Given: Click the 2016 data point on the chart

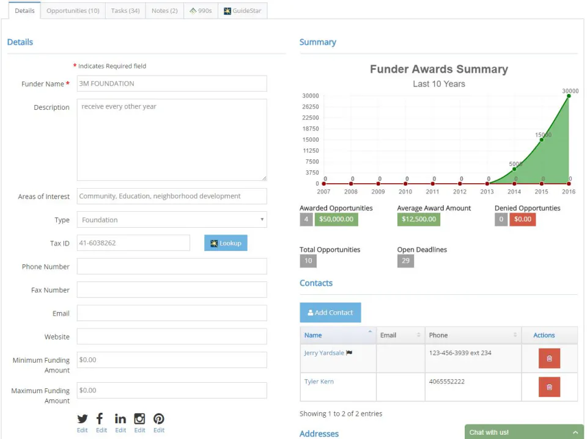Looking at the screenshot, I should click(x=569, y=96).
